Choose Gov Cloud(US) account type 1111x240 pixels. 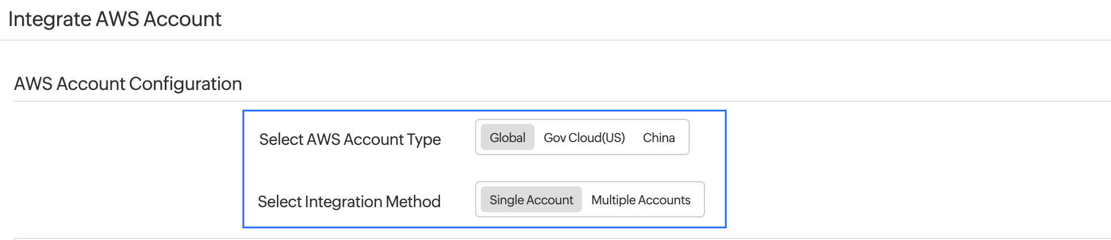coord(584,138)
